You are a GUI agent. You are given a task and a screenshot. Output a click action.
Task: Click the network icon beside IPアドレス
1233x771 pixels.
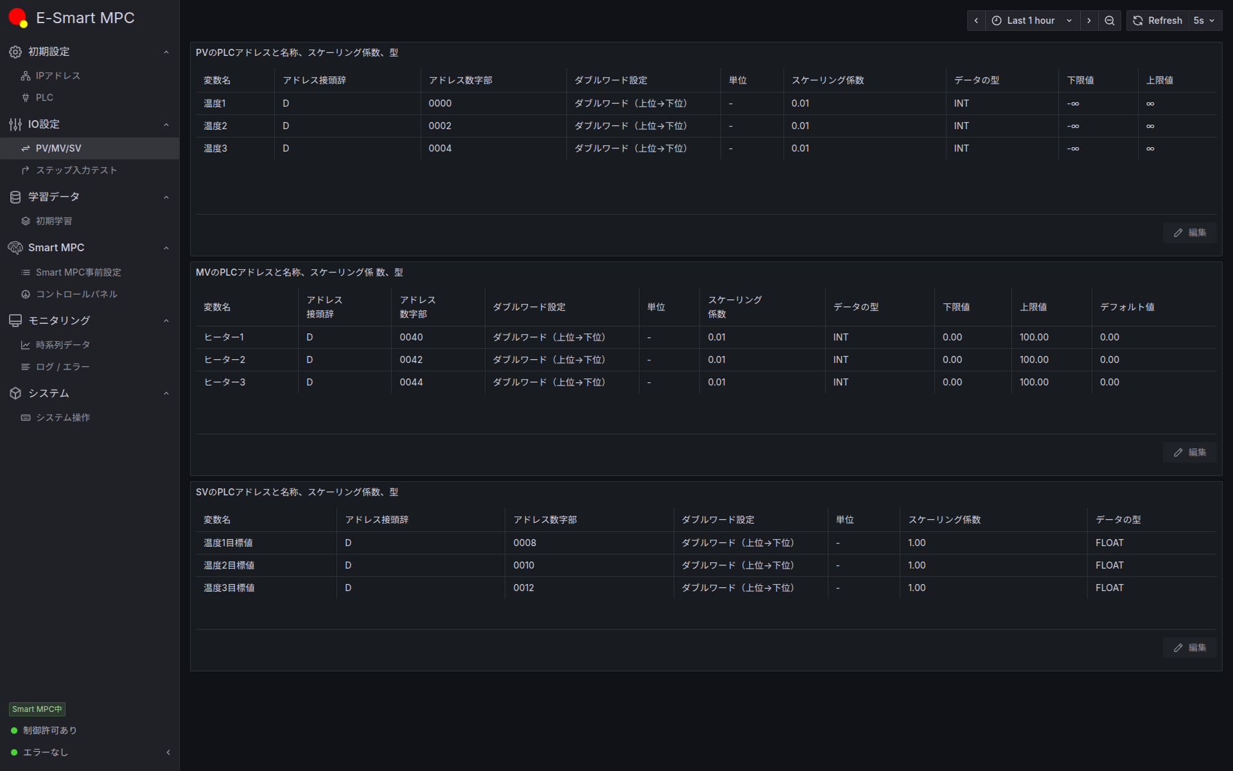click(26, 76)
